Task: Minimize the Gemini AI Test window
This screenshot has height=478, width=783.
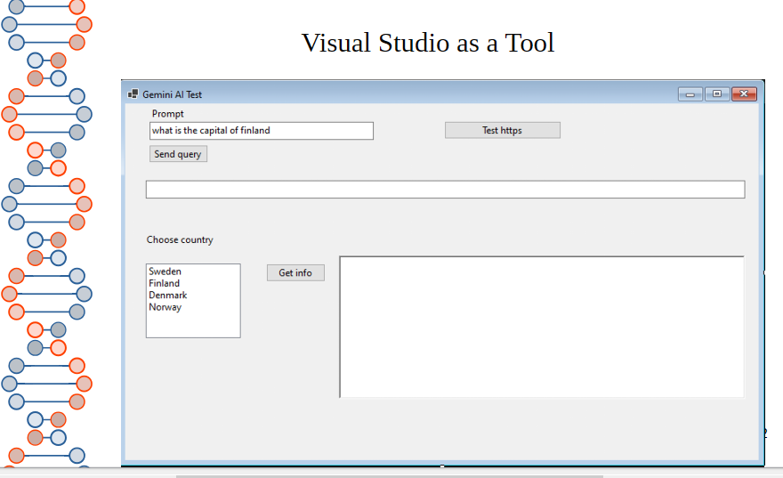Action: click(x=690, y=94)
